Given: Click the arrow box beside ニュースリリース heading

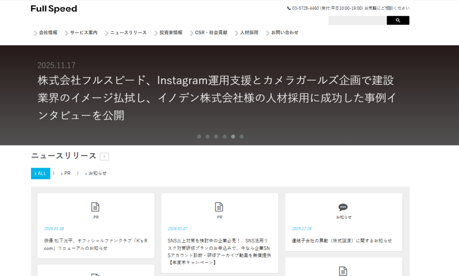Looking at the screenshot, I should pos(104,157).
